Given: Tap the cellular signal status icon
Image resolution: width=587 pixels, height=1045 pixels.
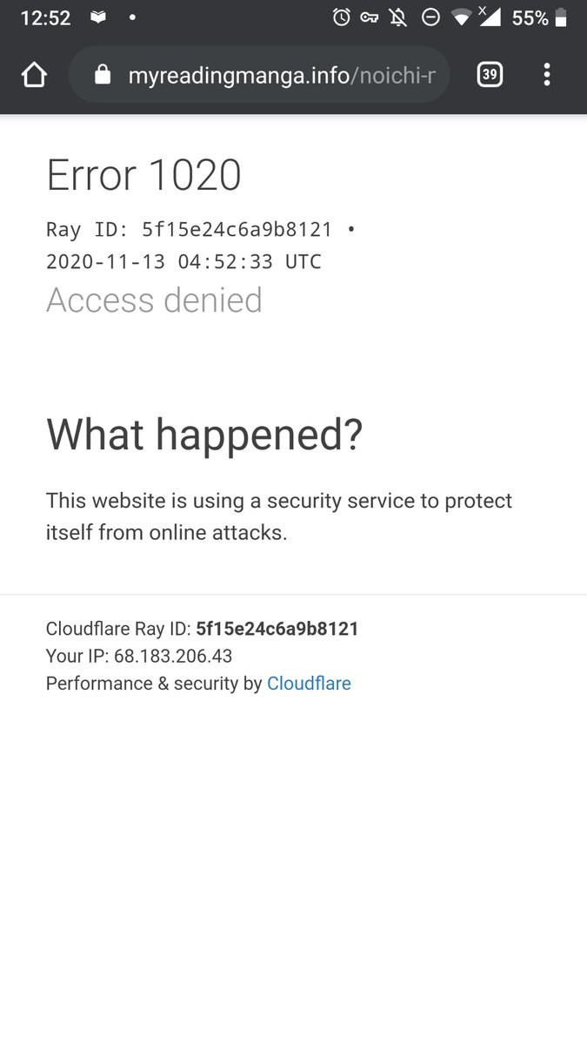Looking at the screenshot, I should point(490,17).
